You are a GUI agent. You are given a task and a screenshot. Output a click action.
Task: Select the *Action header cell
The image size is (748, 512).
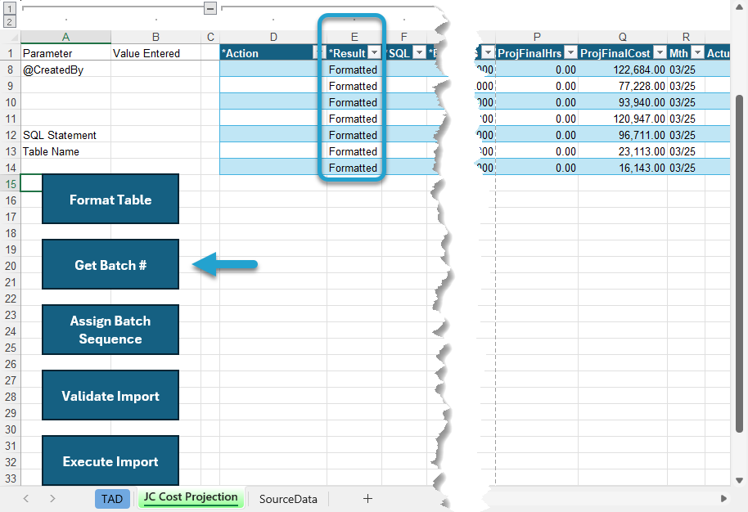click(273, 53)
